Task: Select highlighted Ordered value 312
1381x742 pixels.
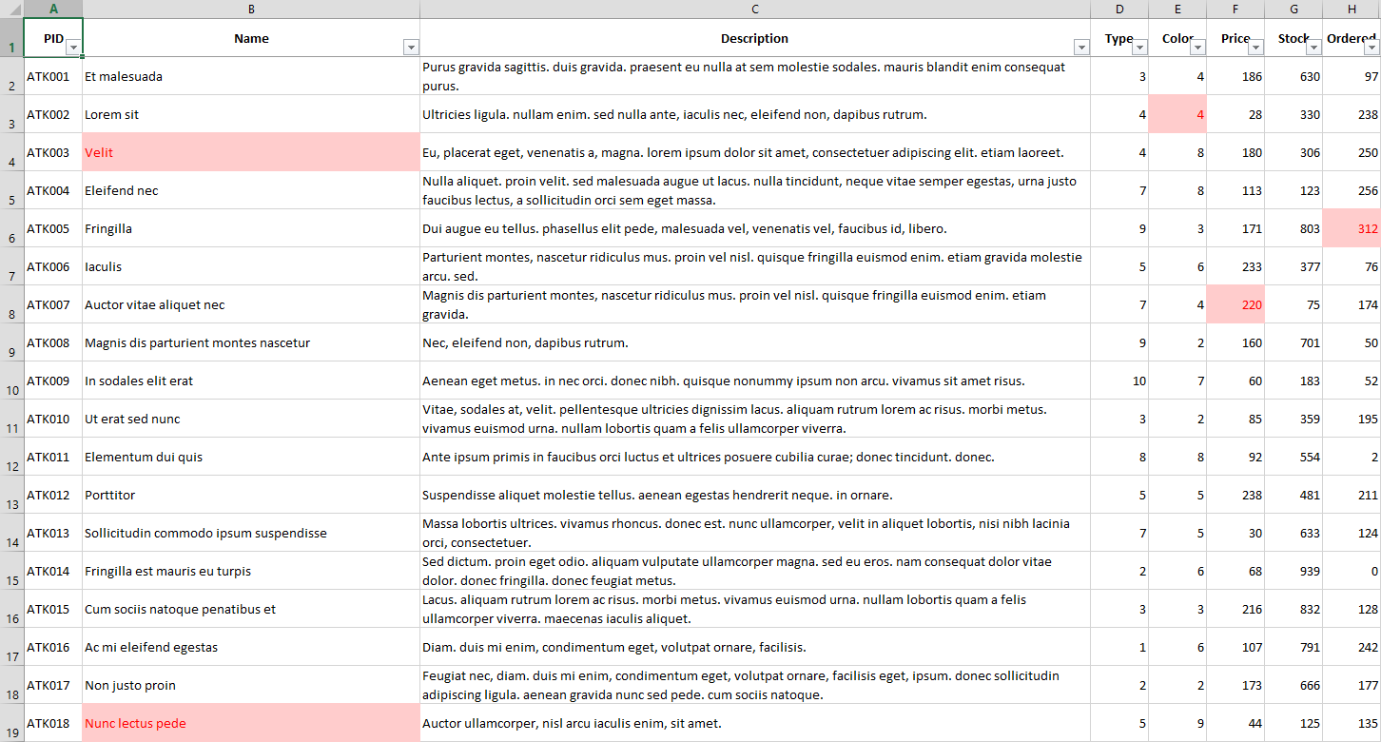Action: (1352, 228)
